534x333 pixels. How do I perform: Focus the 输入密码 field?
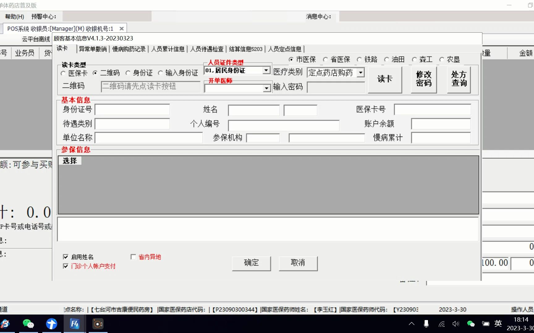336,87
